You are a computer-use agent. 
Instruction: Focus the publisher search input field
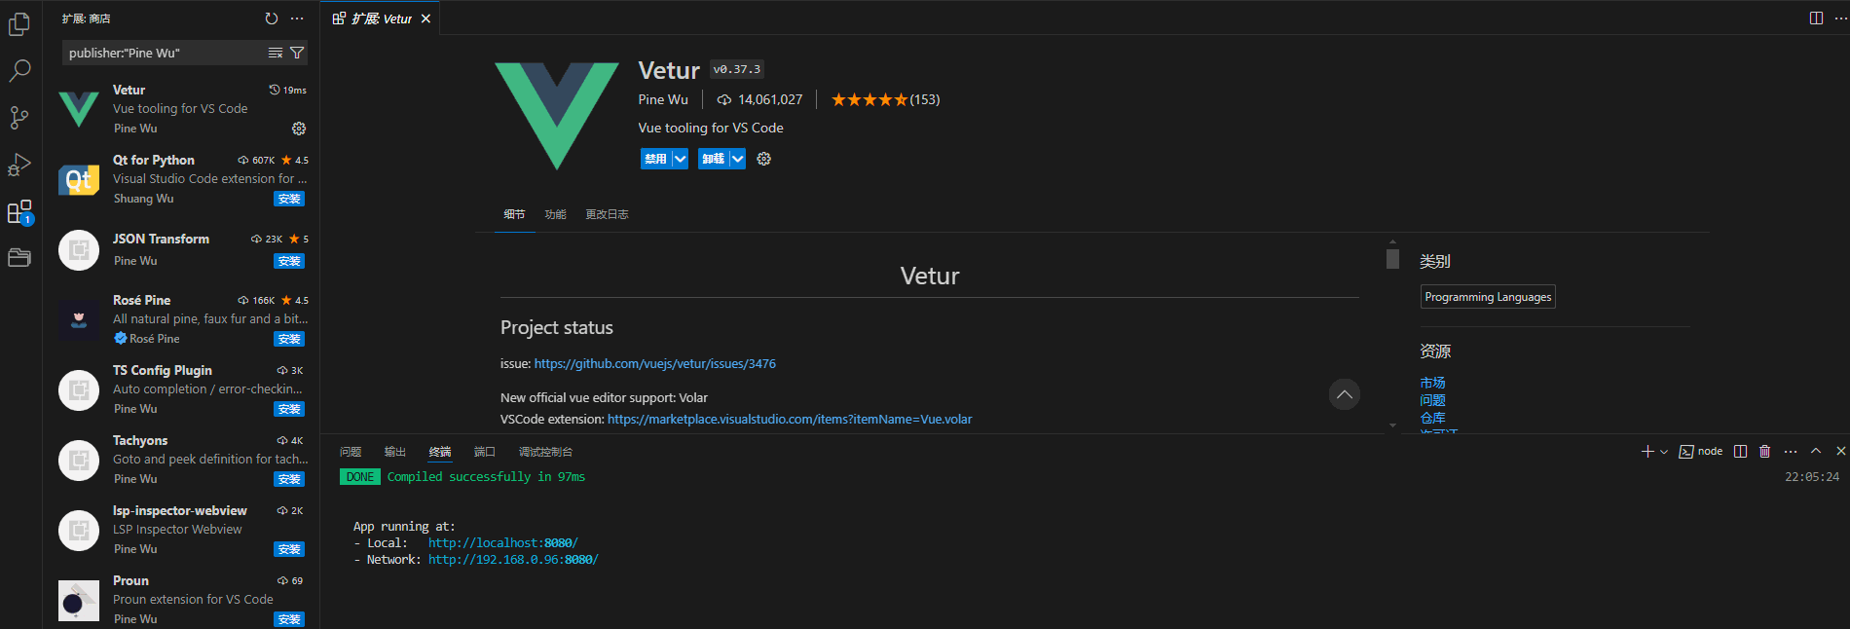tap(166, 53)
